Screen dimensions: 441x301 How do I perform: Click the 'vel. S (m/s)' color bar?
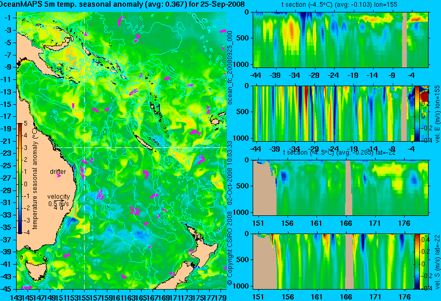(x=417, y=262)
